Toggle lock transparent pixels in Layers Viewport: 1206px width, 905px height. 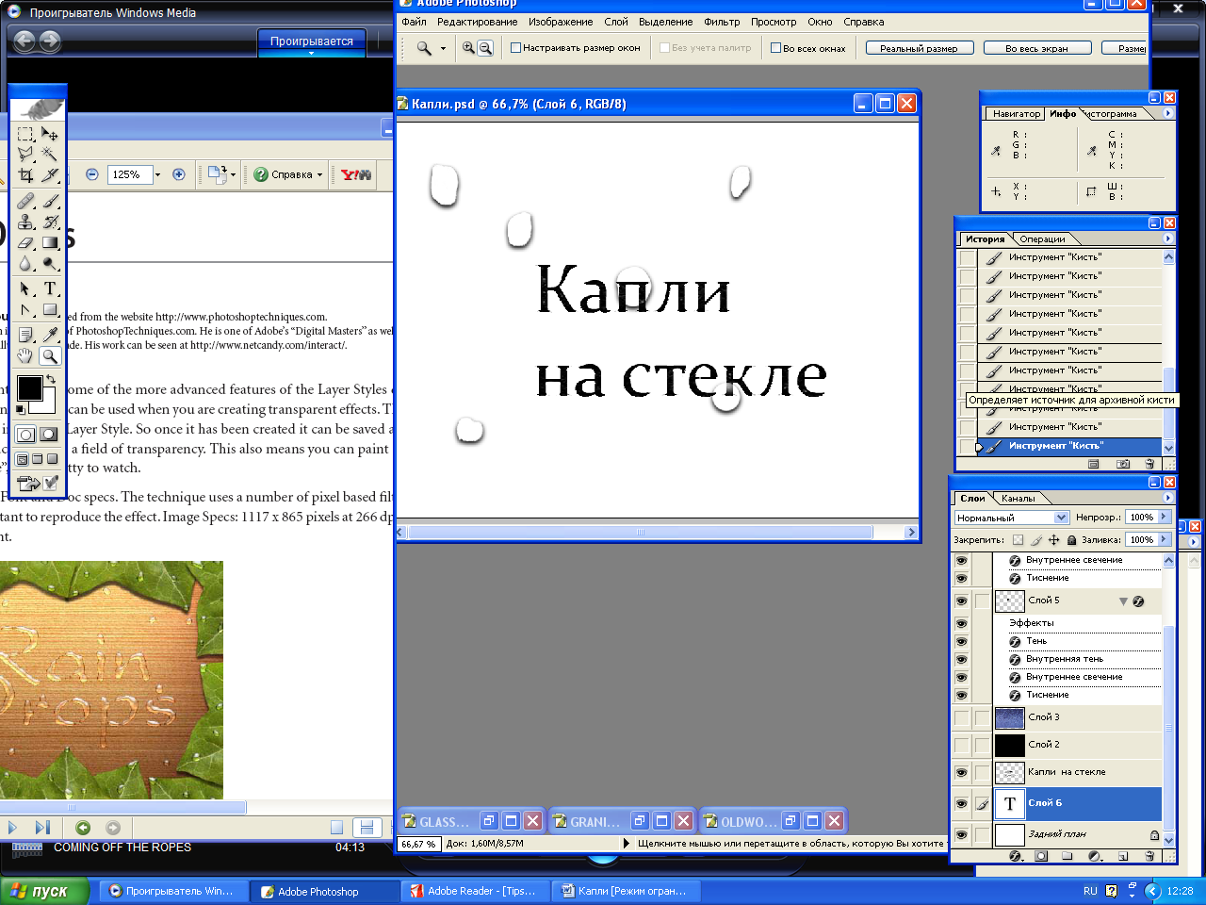pos(1018,540)
